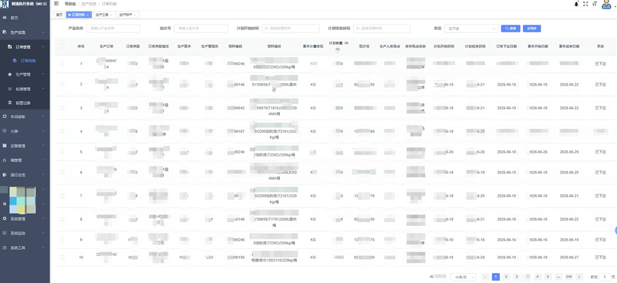Open the 计划结束时间 date picker field
The image size is (617, 283).
tap(382, 29)
